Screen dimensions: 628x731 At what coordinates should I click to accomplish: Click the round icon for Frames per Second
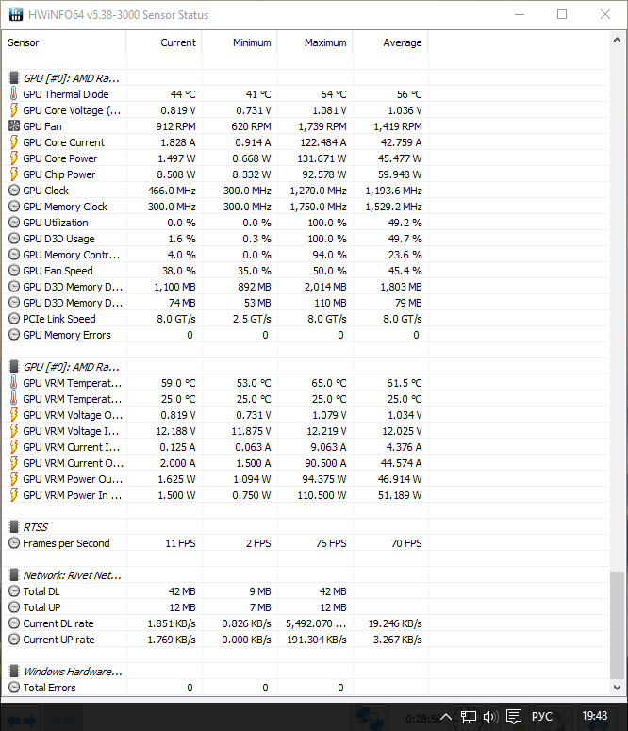14,543
